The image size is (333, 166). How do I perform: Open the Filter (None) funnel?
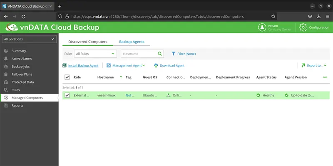174,54
